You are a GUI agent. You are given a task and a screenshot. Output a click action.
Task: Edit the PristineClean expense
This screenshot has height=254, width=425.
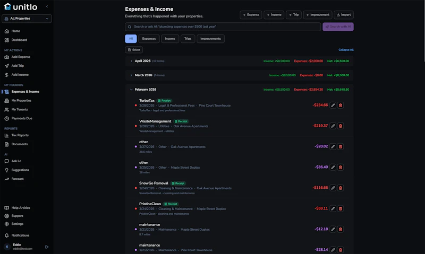pyautogui.click(x=333, y=208)
